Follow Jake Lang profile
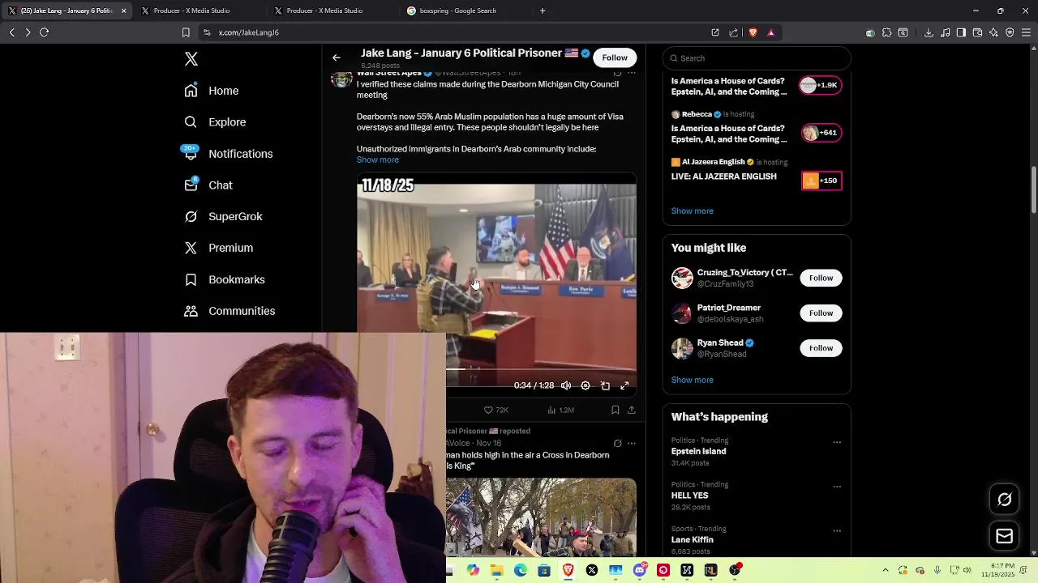 [615, 57]
